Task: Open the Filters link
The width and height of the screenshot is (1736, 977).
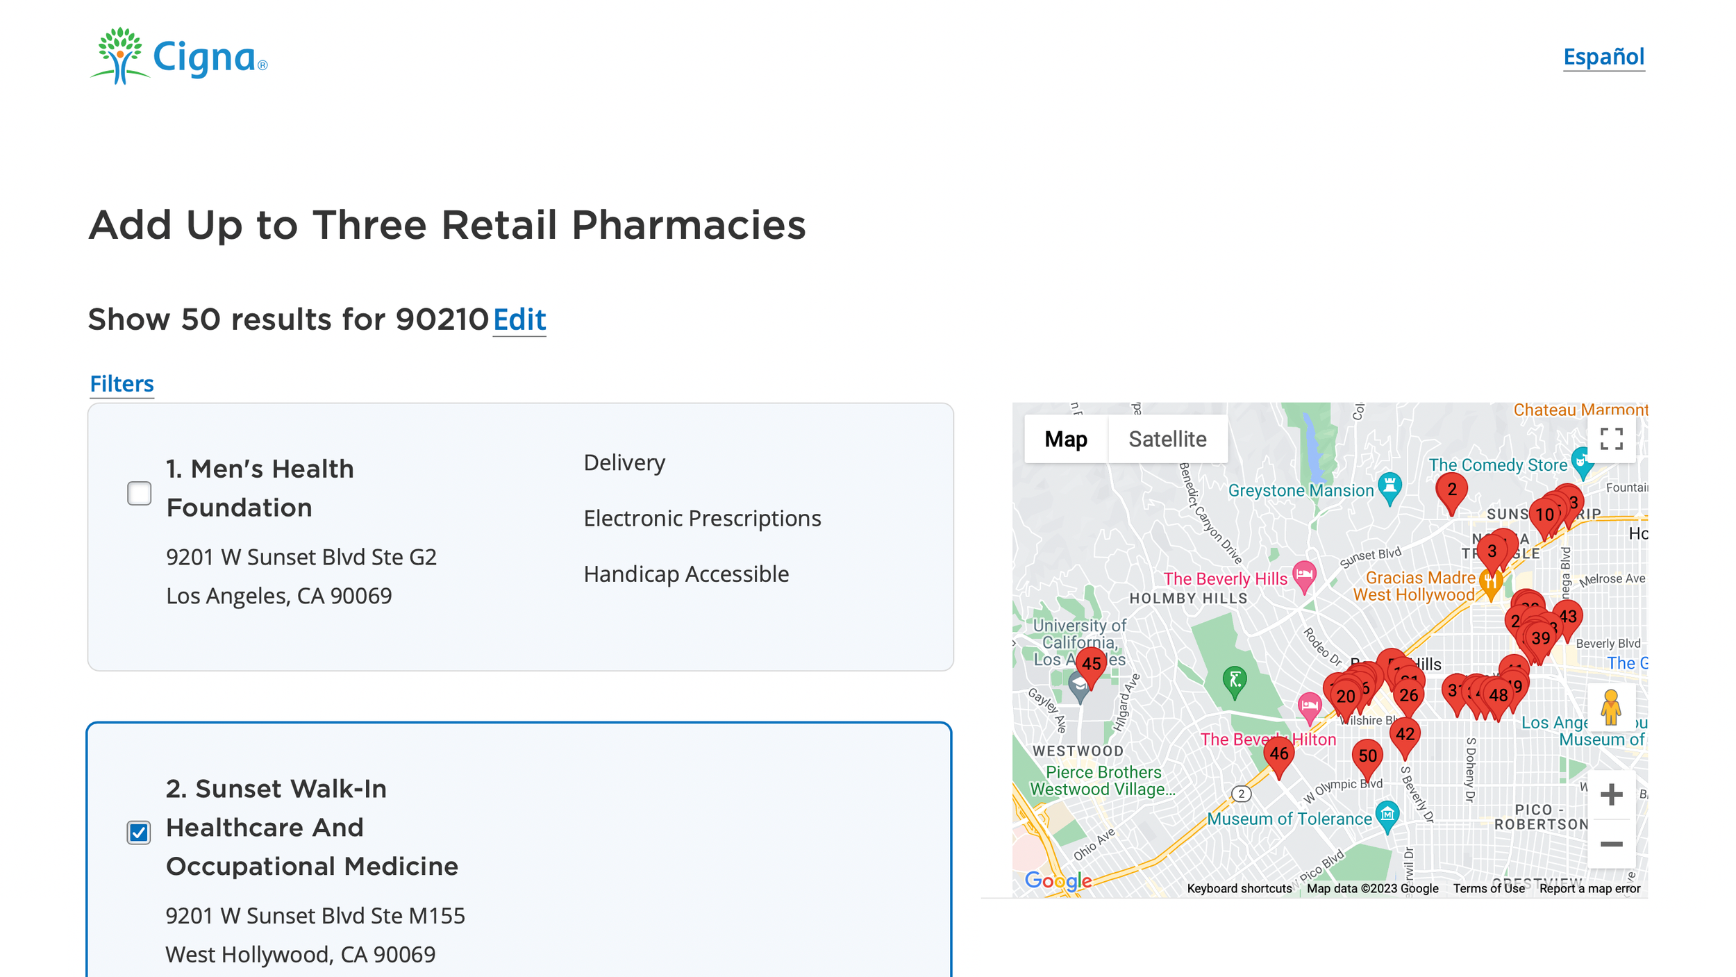Action: pyautogui.click(x=122, y=383)
